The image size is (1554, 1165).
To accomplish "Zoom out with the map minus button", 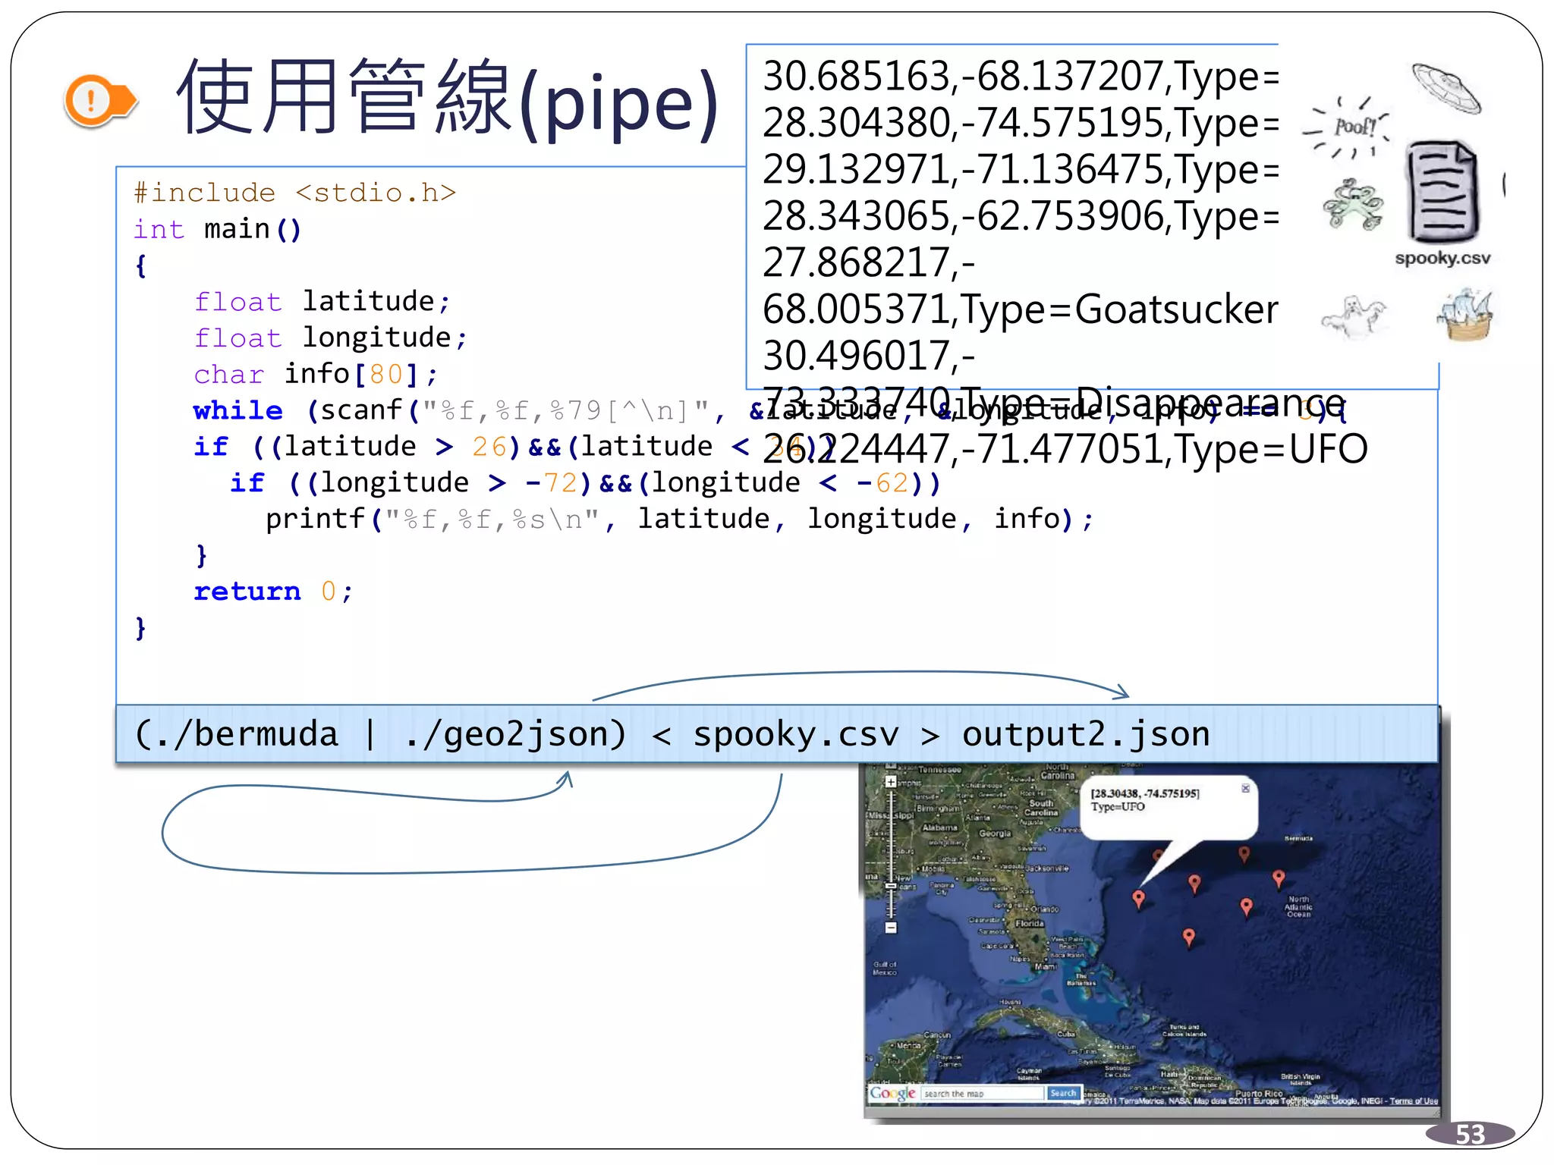I will click(891, 927).
